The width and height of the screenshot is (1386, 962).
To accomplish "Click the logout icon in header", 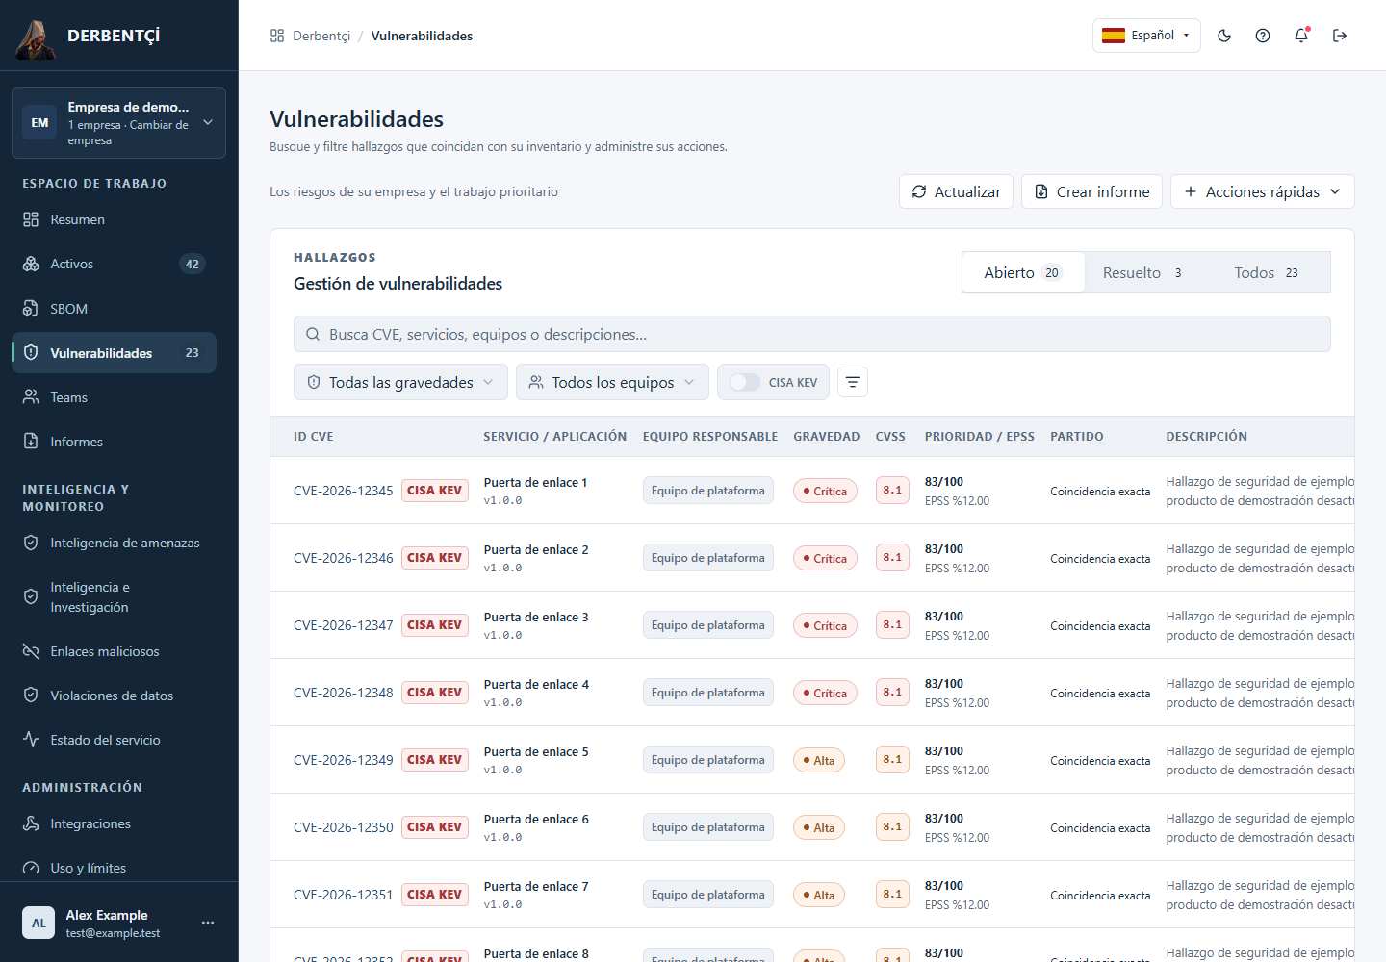I will click(x=1340, y=36).
